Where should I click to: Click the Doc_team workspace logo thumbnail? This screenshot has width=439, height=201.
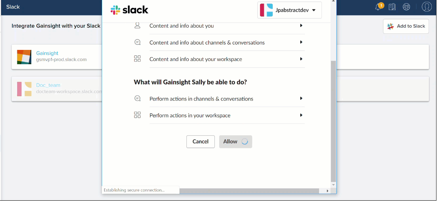[24, 89]
